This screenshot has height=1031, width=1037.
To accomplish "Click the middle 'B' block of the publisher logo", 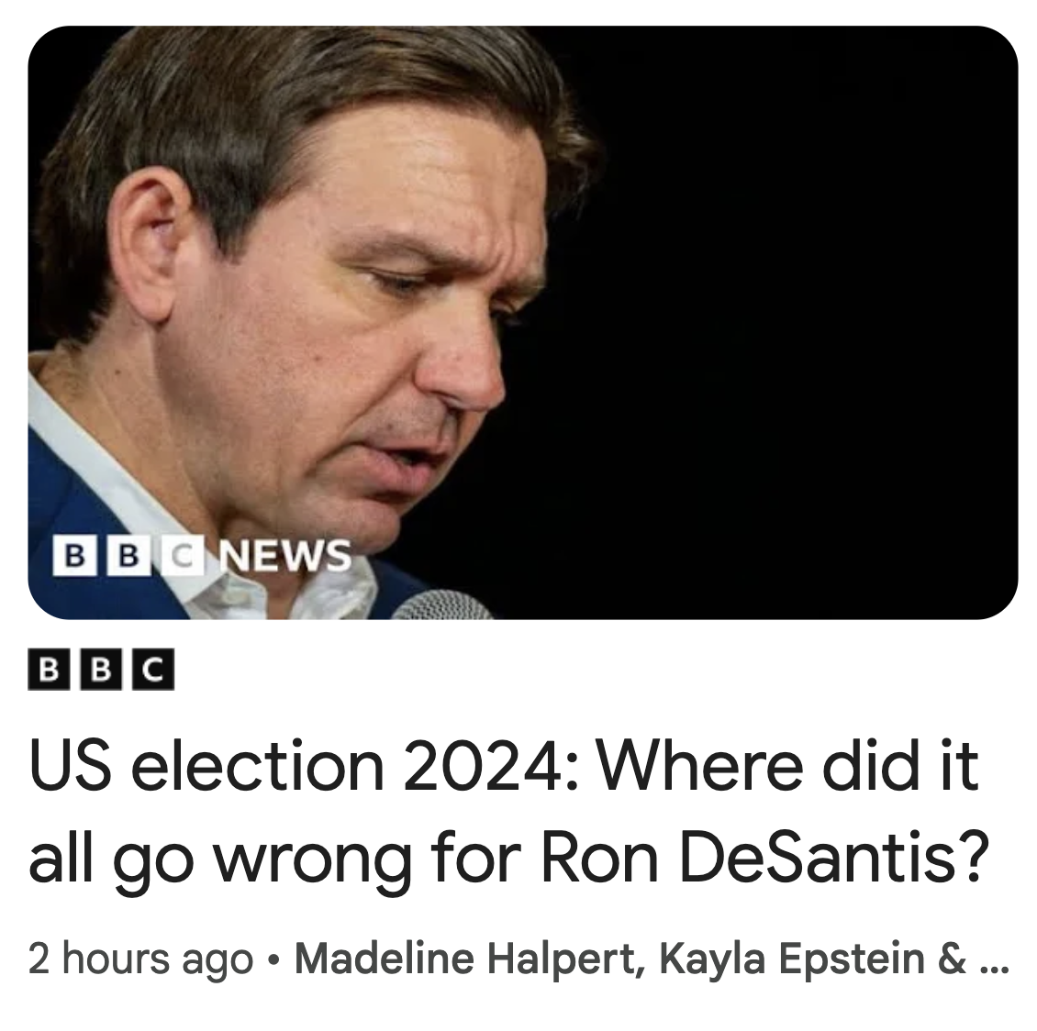I will [x=100, y=671].
